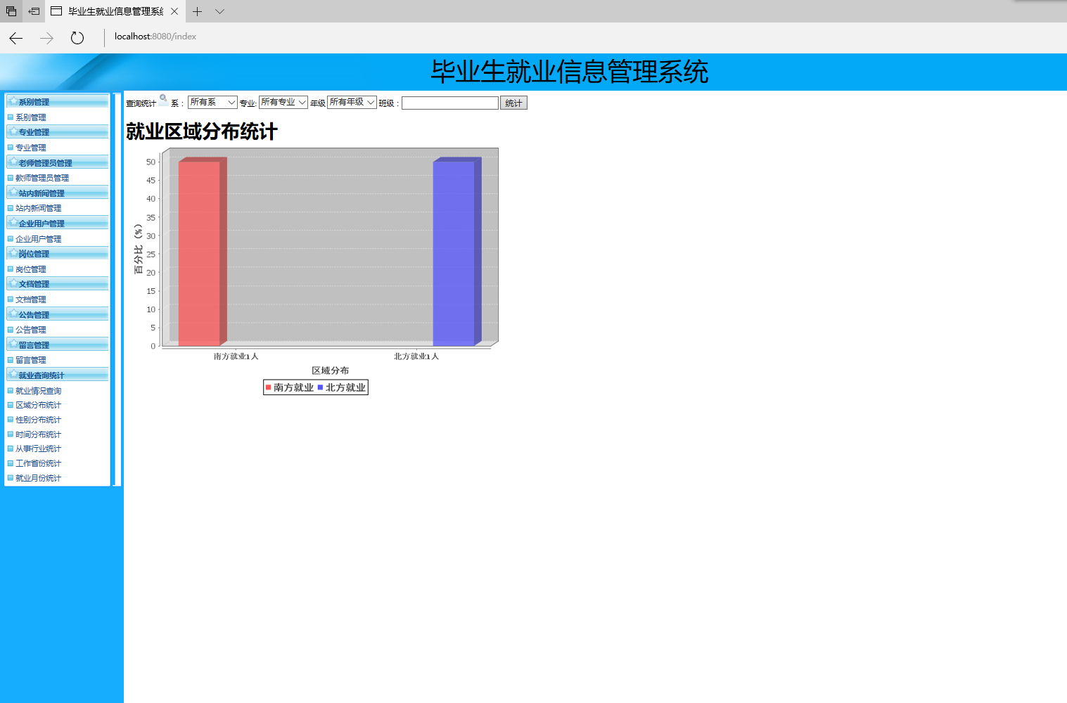The image size is (1067, 703).
Task: Open the 时间分布统计 link
Action: coord(39,434)
